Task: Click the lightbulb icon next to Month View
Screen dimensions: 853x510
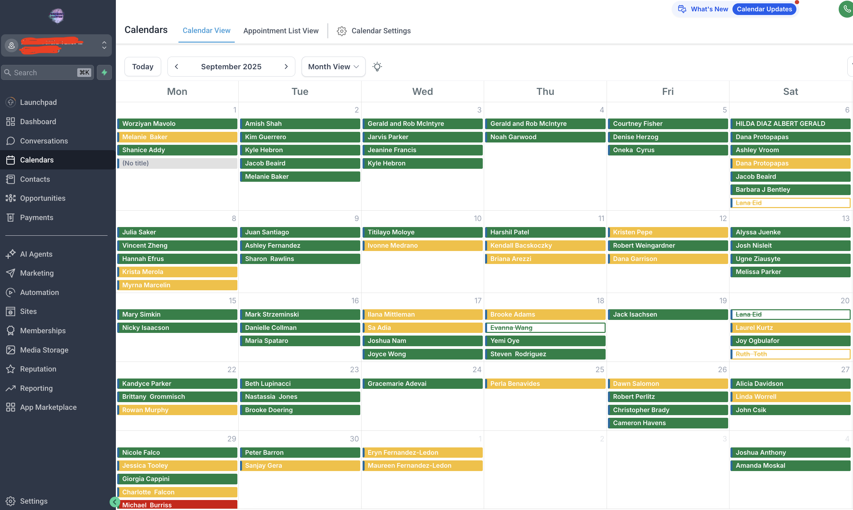Action: [x=377, y=67]
